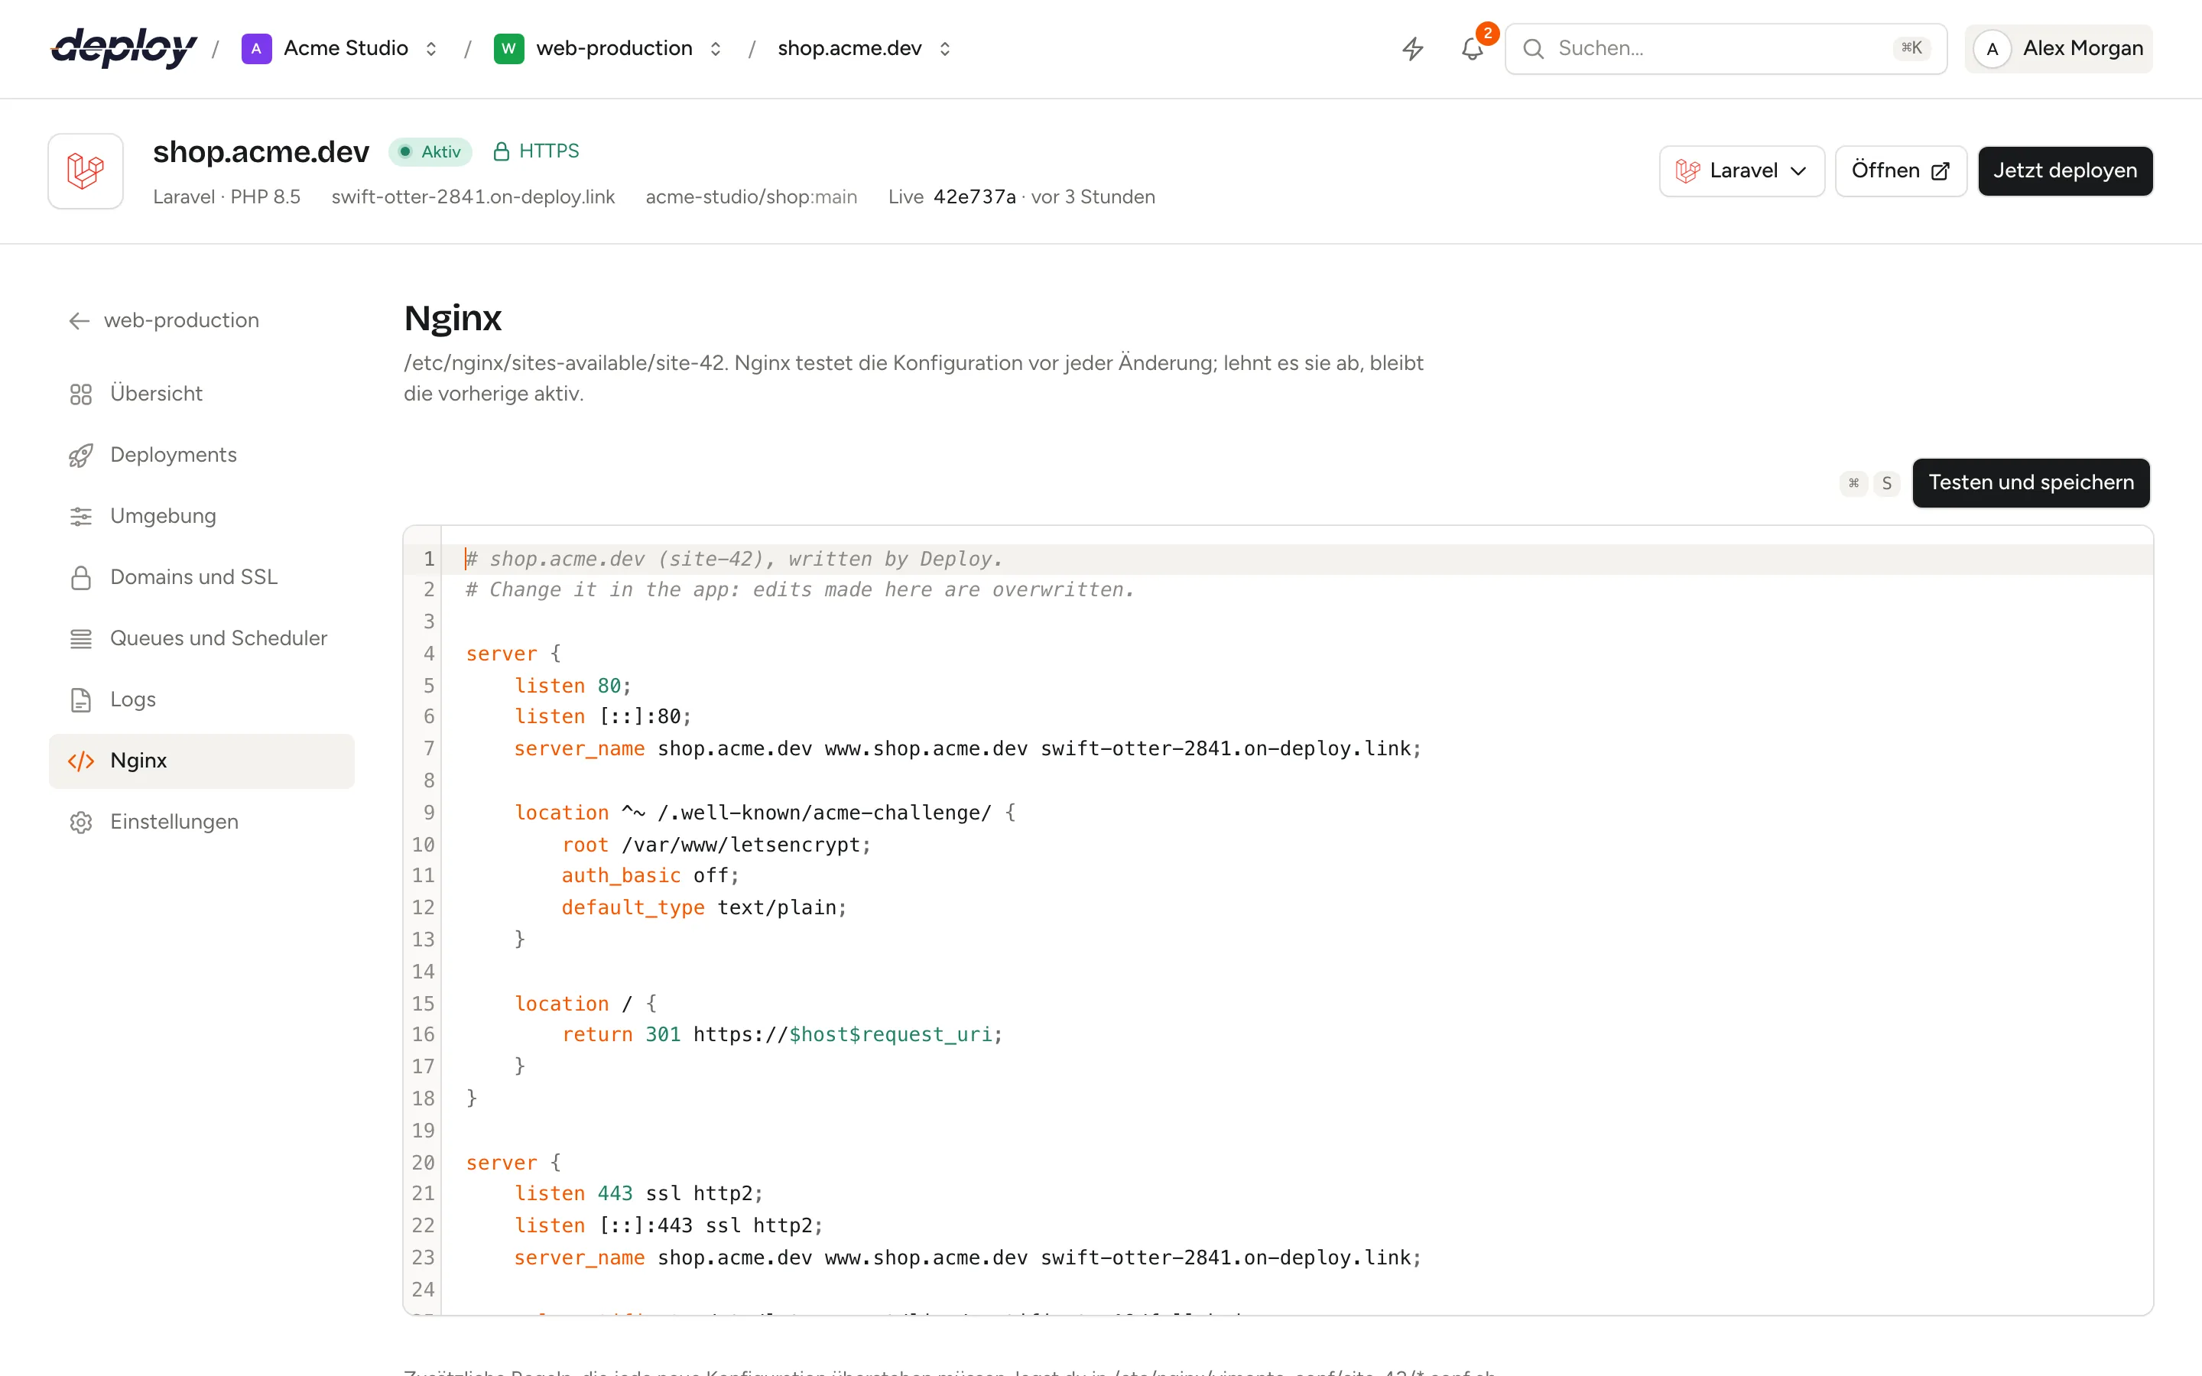Click swift-otter-2841.on-deploy.link in the site header
This screenshot has width=2202, height=1376.
tap(473, 197)
